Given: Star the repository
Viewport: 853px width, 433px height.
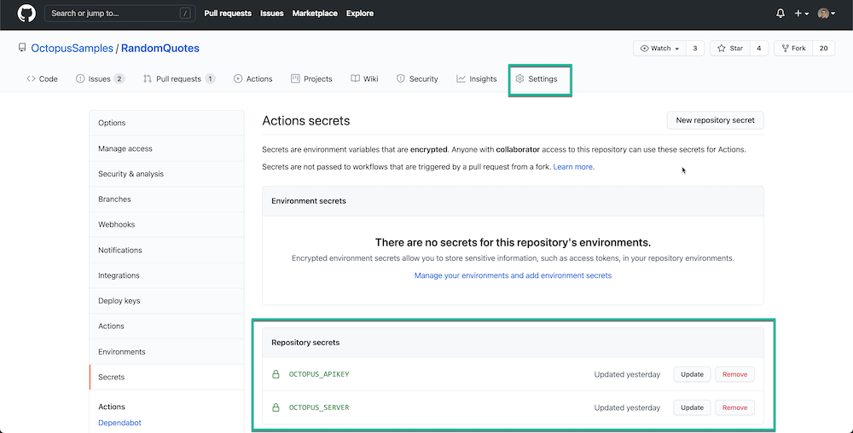Looking at the screenshot, I should [730, 49].
